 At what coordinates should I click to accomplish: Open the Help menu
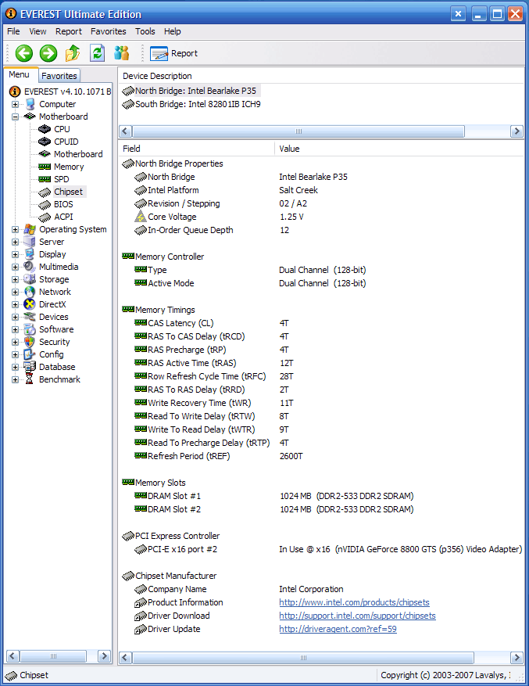172,31
